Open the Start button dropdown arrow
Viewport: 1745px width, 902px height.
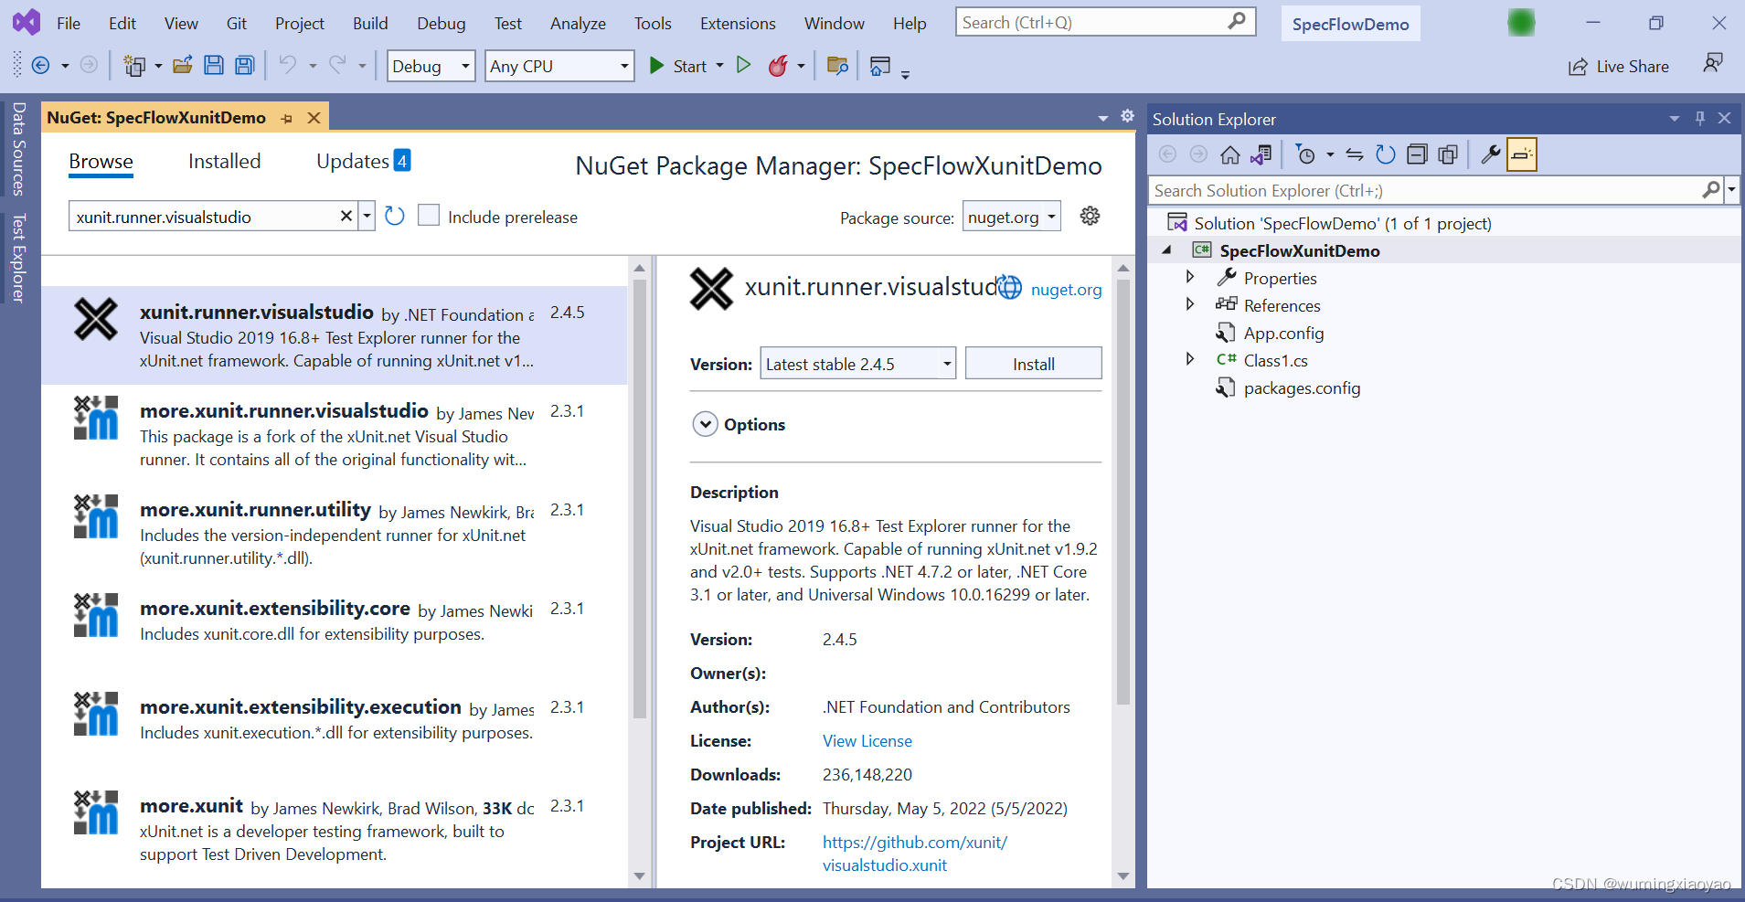point(720,65)
